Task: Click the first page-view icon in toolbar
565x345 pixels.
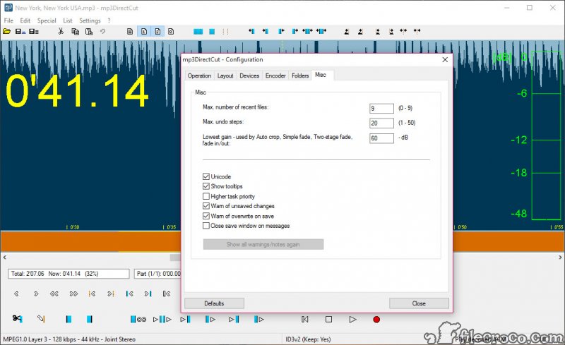Action: [130, 32]
